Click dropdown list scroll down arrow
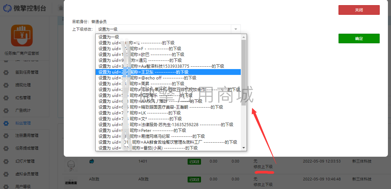This screenshot has width=391, height=189. tap(244, 148)
